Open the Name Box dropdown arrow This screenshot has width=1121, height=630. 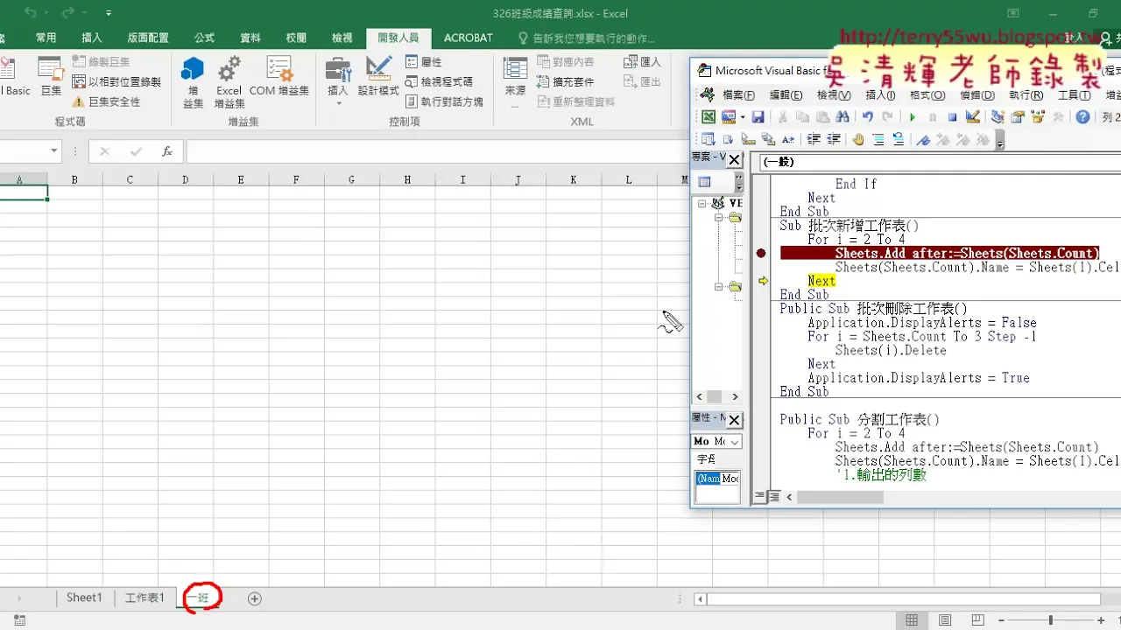[53, 151]
